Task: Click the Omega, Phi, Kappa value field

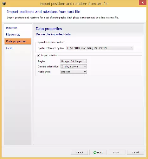Action: click(x=72, y=61)
